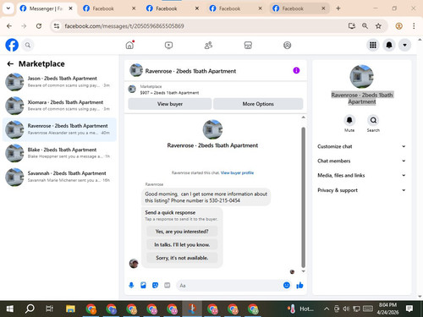
Task: Click the browser back arrow
Action: point(9,26)
